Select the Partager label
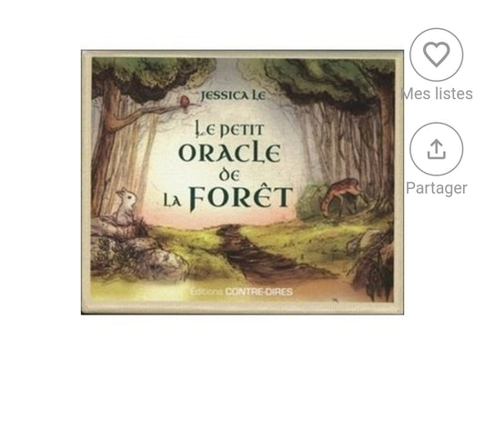The image size is (485, 441). 437,188
